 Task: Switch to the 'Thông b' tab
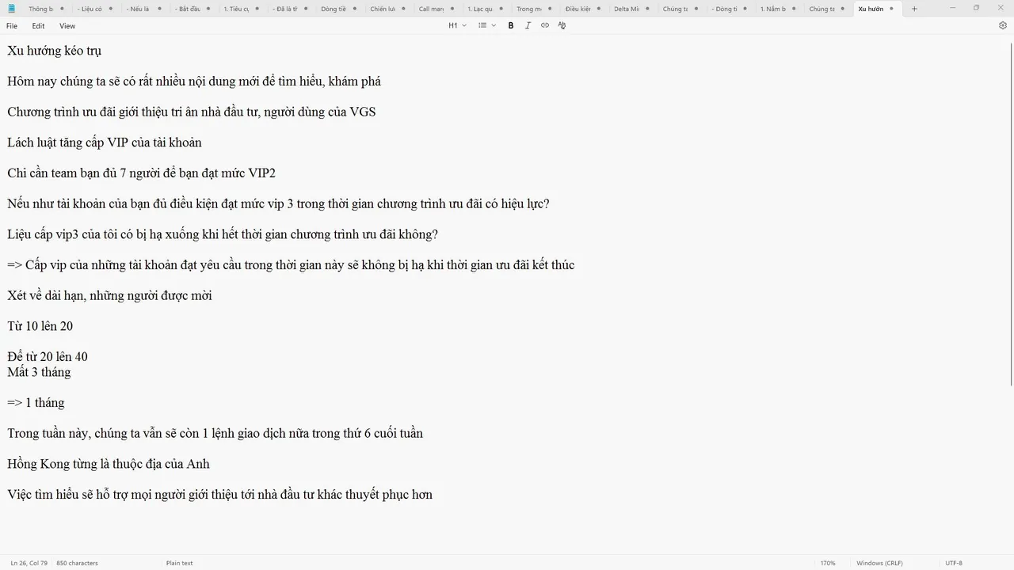(40, 9)
